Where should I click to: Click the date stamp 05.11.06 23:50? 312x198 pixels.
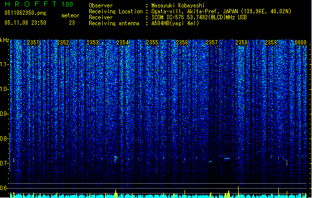click(x=25, y=23)
